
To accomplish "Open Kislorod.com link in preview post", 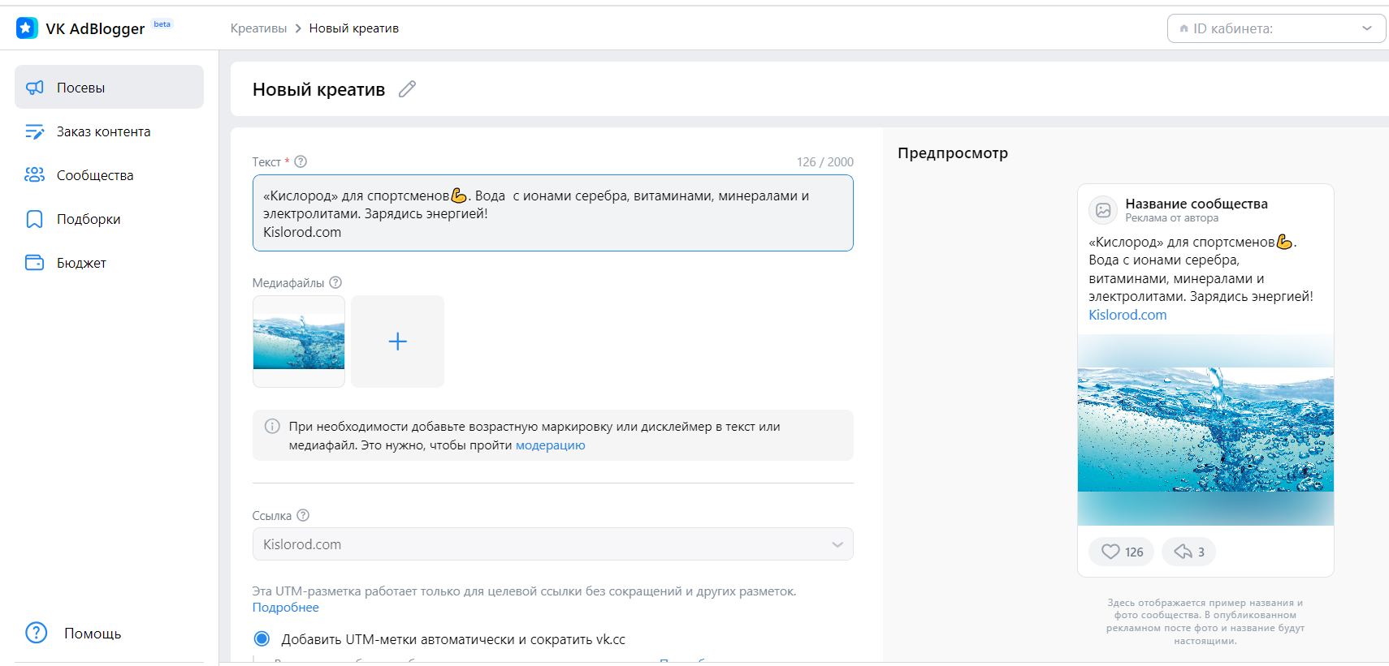I will coord(1127,315).
